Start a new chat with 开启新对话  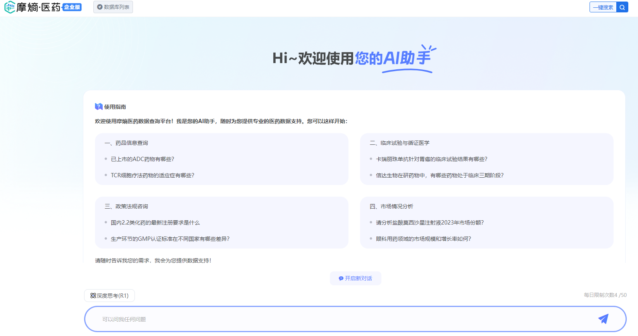355,278
